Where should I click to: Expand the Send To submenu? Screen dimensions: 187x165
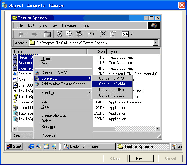pyautogui.click(x=63, y=93)
